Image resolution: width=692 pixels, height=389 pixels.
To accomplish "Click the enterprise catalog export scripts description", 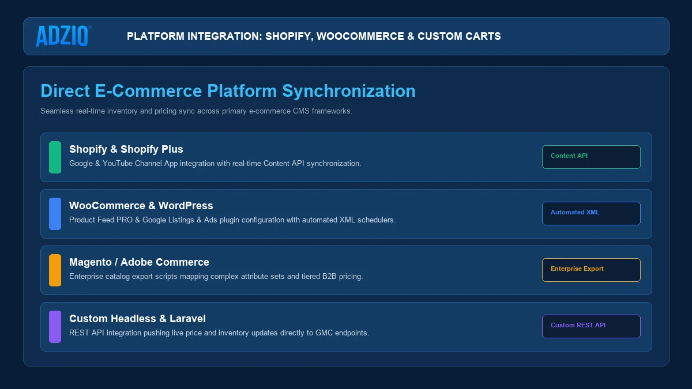I will coord(216,276).
